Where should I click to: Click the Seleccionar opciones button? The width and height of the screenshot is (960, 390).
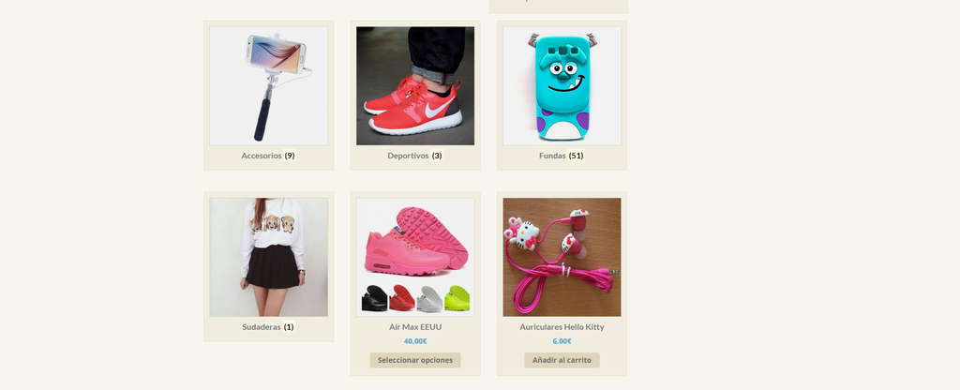tap(415, 360)
